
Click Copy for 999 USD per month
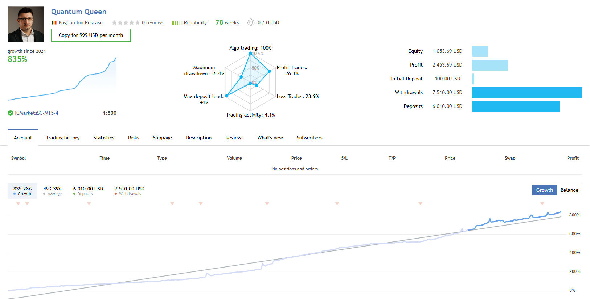click(x=91, y=35)
